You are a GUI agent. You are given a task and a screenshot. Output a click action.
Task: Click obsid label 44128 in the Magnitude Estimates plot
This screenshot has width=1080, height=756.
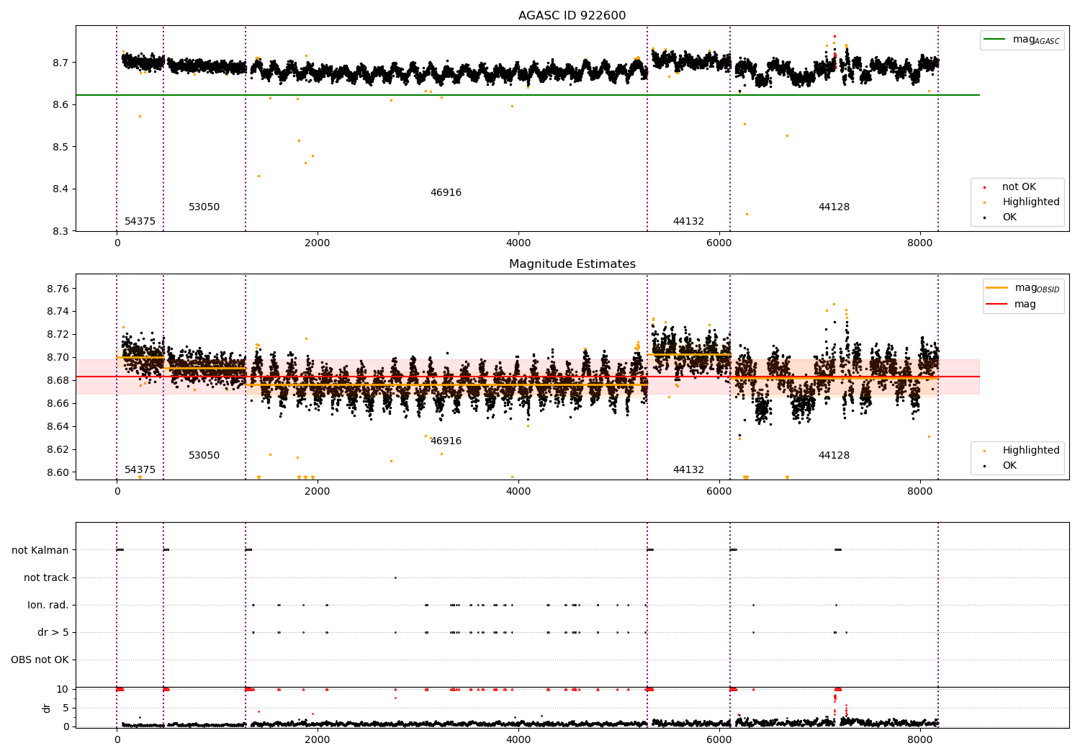tap(834, 456)
